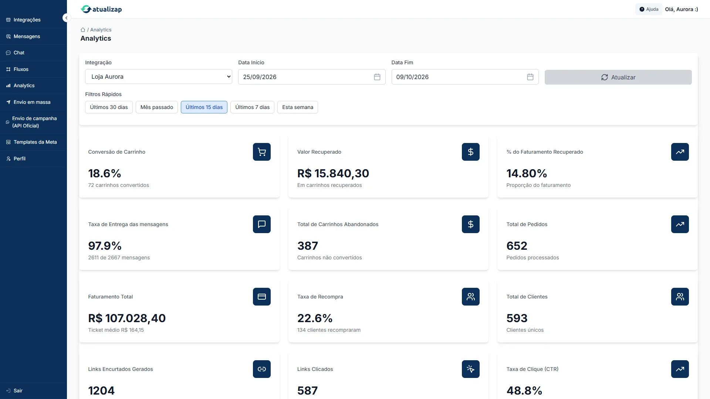Click users icon on Taxa de Recompra card
This screenshot has height=399, width=710.
point(471,297)
